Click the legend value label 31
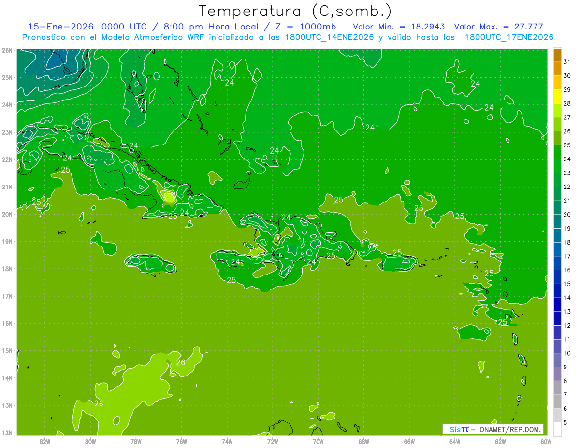The width and height of the screenshot is (580, 448). pyautogui.click(x=567, y=62)
